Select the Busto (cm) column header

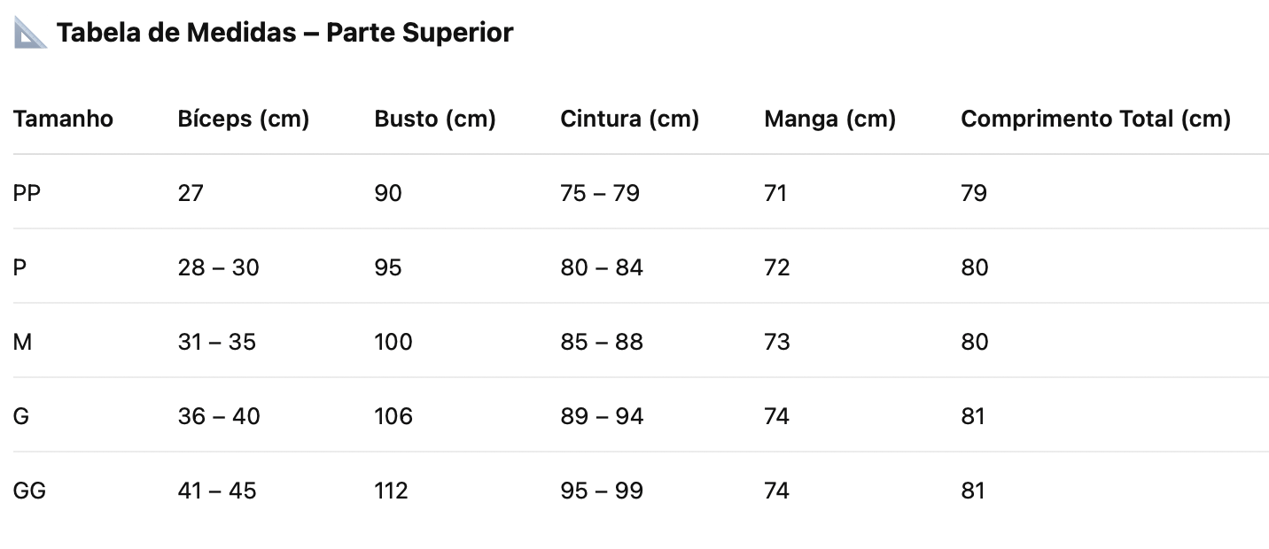click(435, 119)
